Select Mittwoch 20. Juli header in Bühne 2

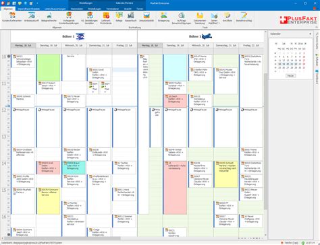201,45
